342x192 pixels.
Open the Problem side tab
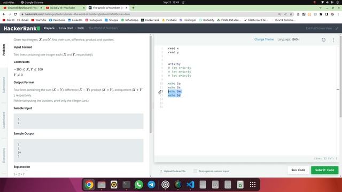4,50
